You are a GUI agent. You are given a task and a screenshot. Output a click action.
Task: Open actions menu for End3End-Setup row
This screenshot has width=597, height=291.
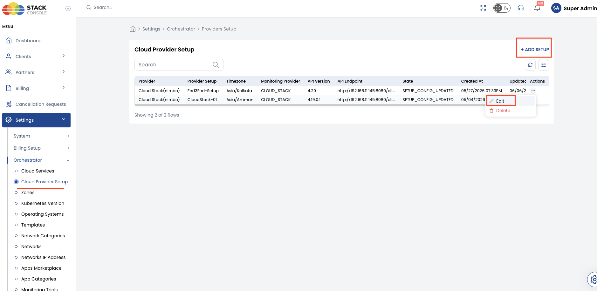pyautogui.click(x=533, y=91)
